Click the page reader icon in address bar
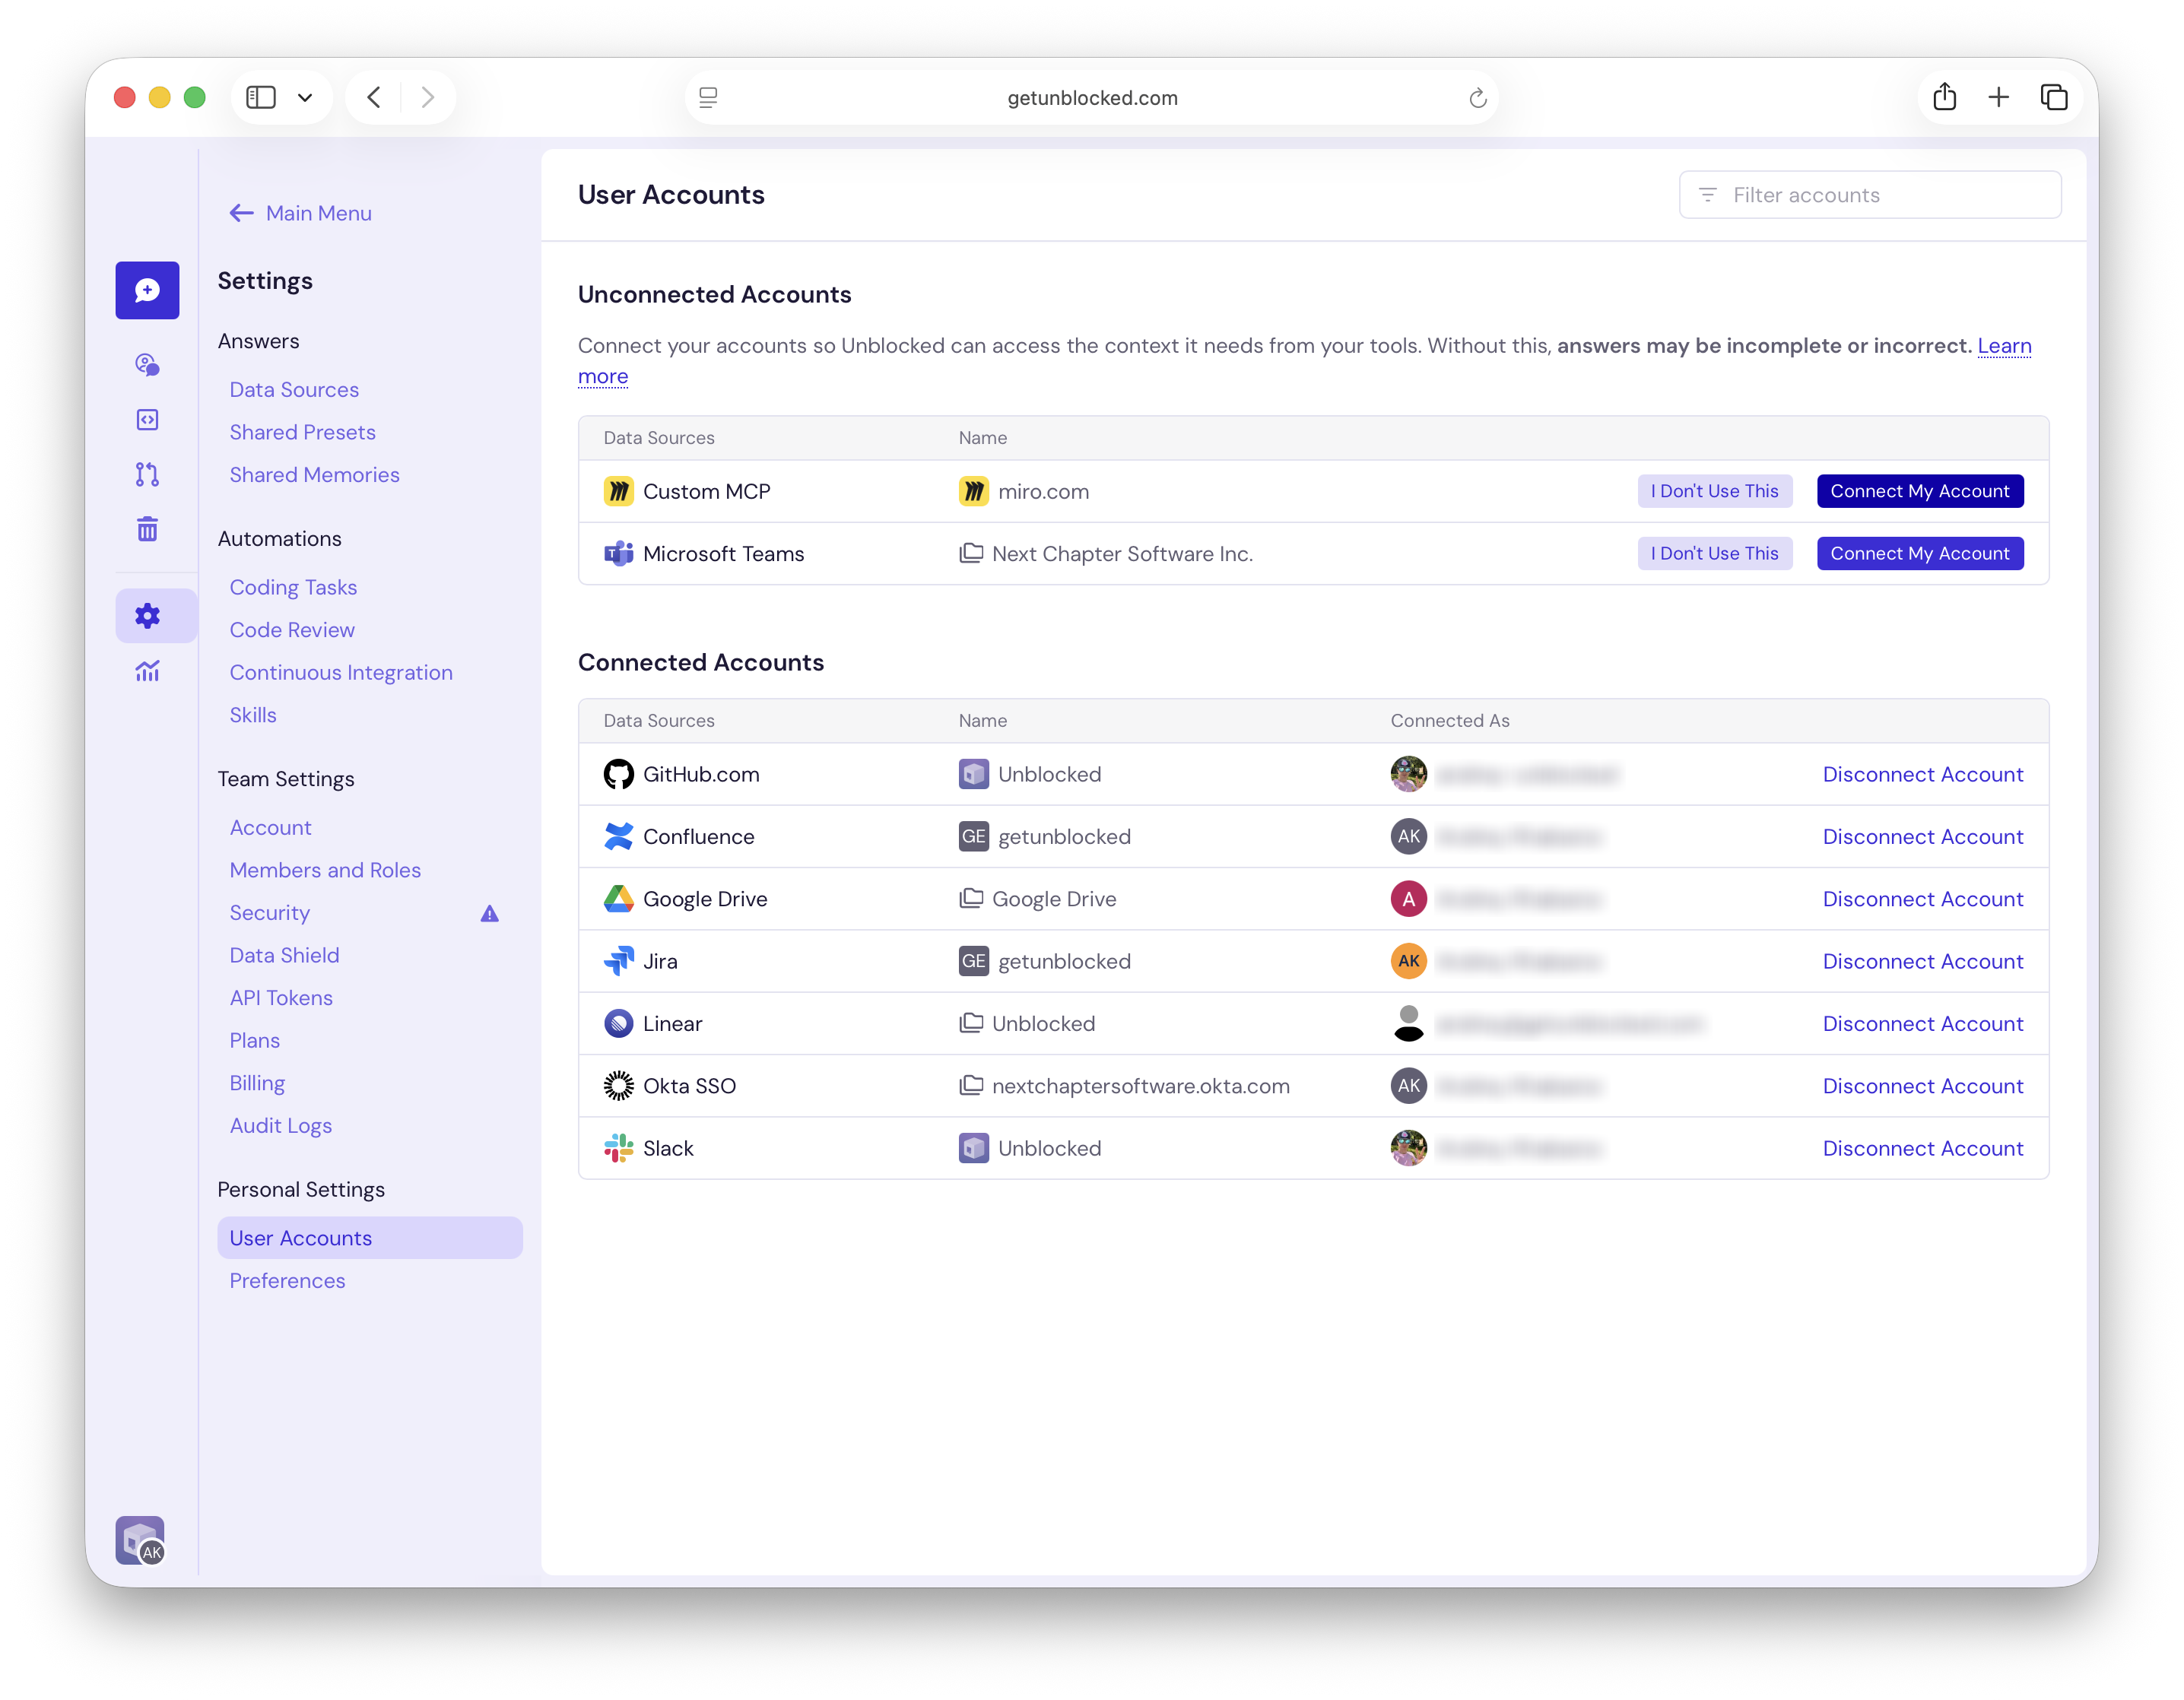The image size is (2184, 1700). 708,98
